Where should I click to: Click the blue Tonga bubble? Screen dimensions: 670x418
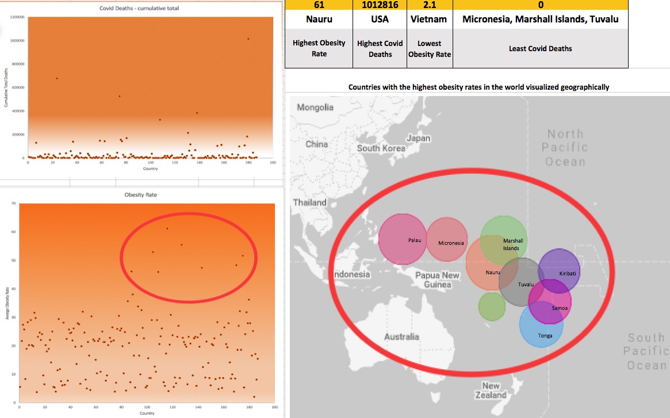click(541, 327)
